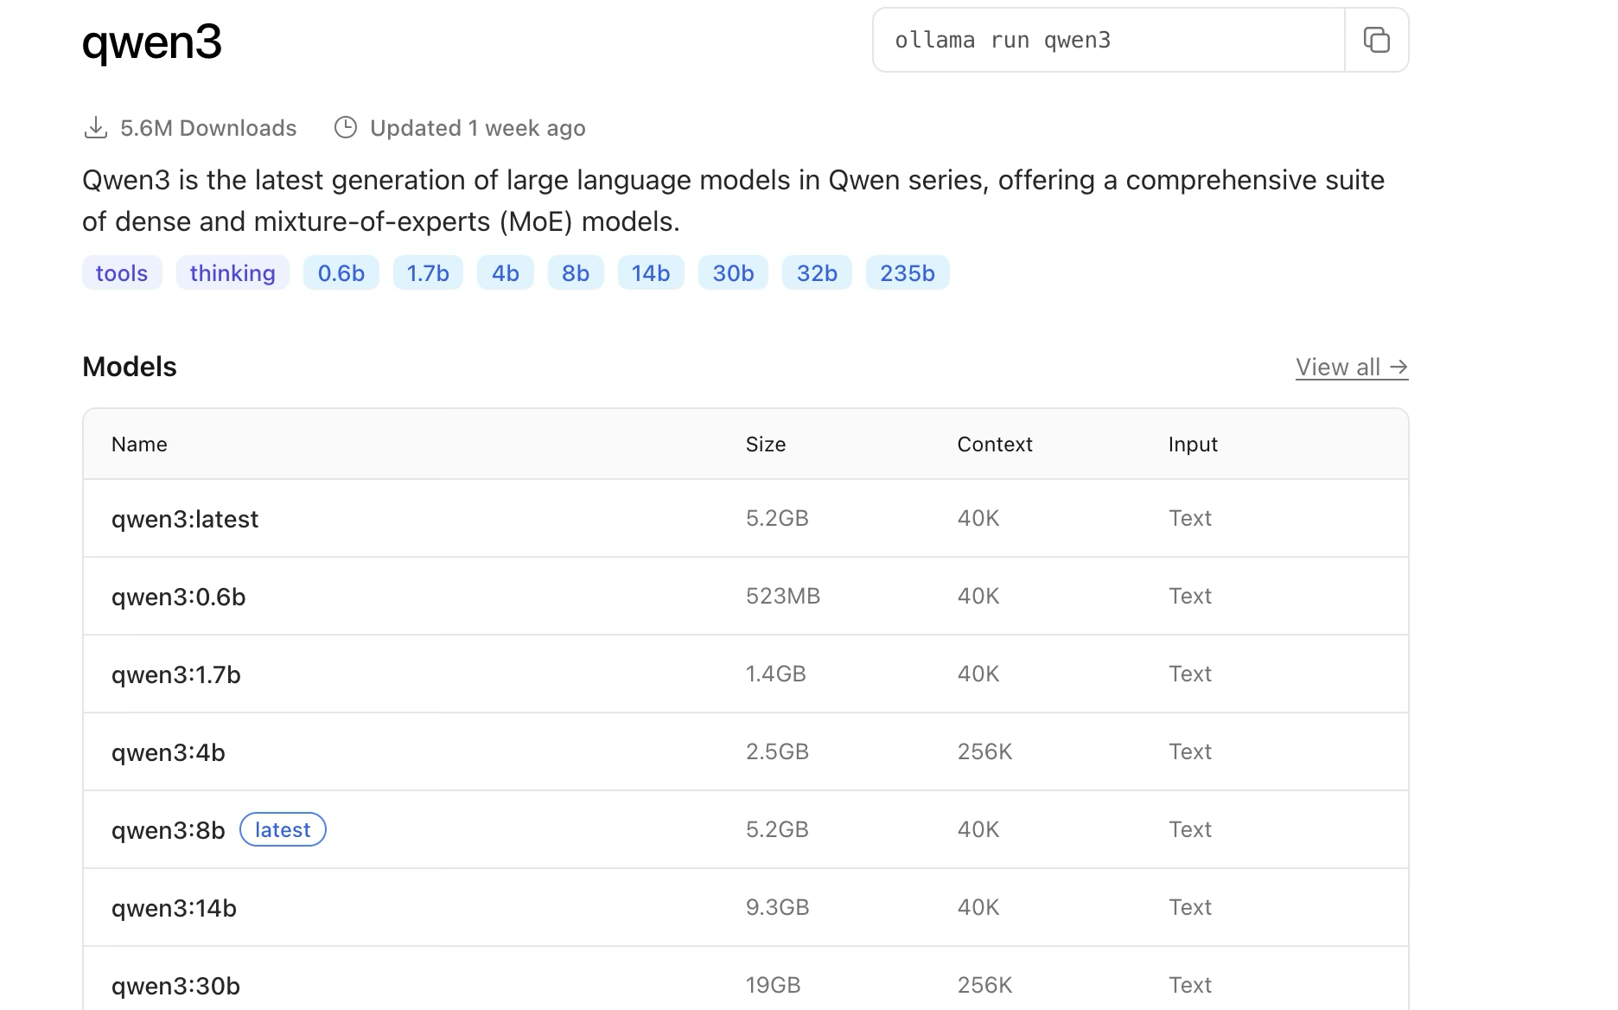Select the 235b size tag
This screenshot has height=1010, width=1618.
coord(908,272)
